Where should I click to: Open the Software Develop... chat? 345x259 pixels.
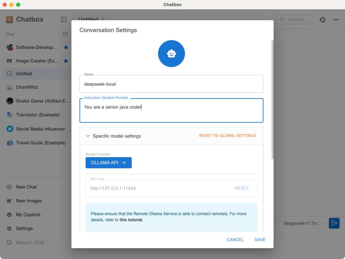(x=37, y=47)
